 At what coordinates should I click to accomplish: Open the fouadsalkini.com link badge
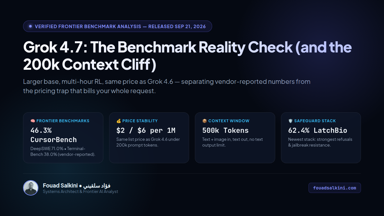(334, 188)
